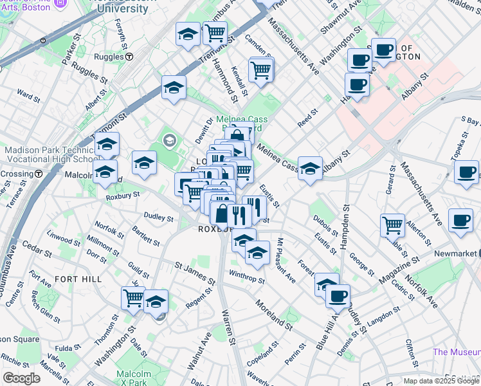Select the 'FORT HILL' neighborhood label
The image size is (481, 386).
[x=78, y=279]
